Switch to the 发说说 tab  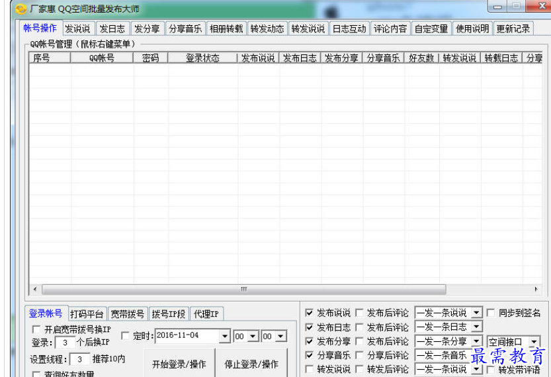click(x=77, y=28)
